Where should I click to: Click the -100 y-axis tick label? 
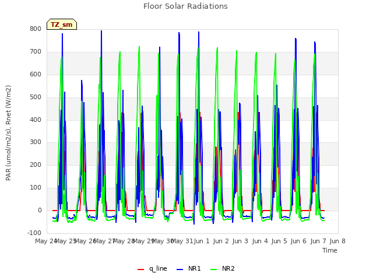tap(34, 233)
